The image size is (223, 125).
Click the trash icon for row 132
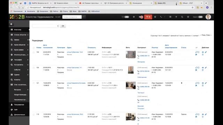pyautogui.click(x=203, y=55)
